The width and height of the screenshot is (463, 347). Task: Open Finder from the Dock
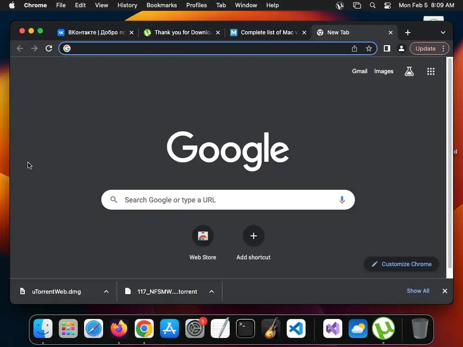43,328
